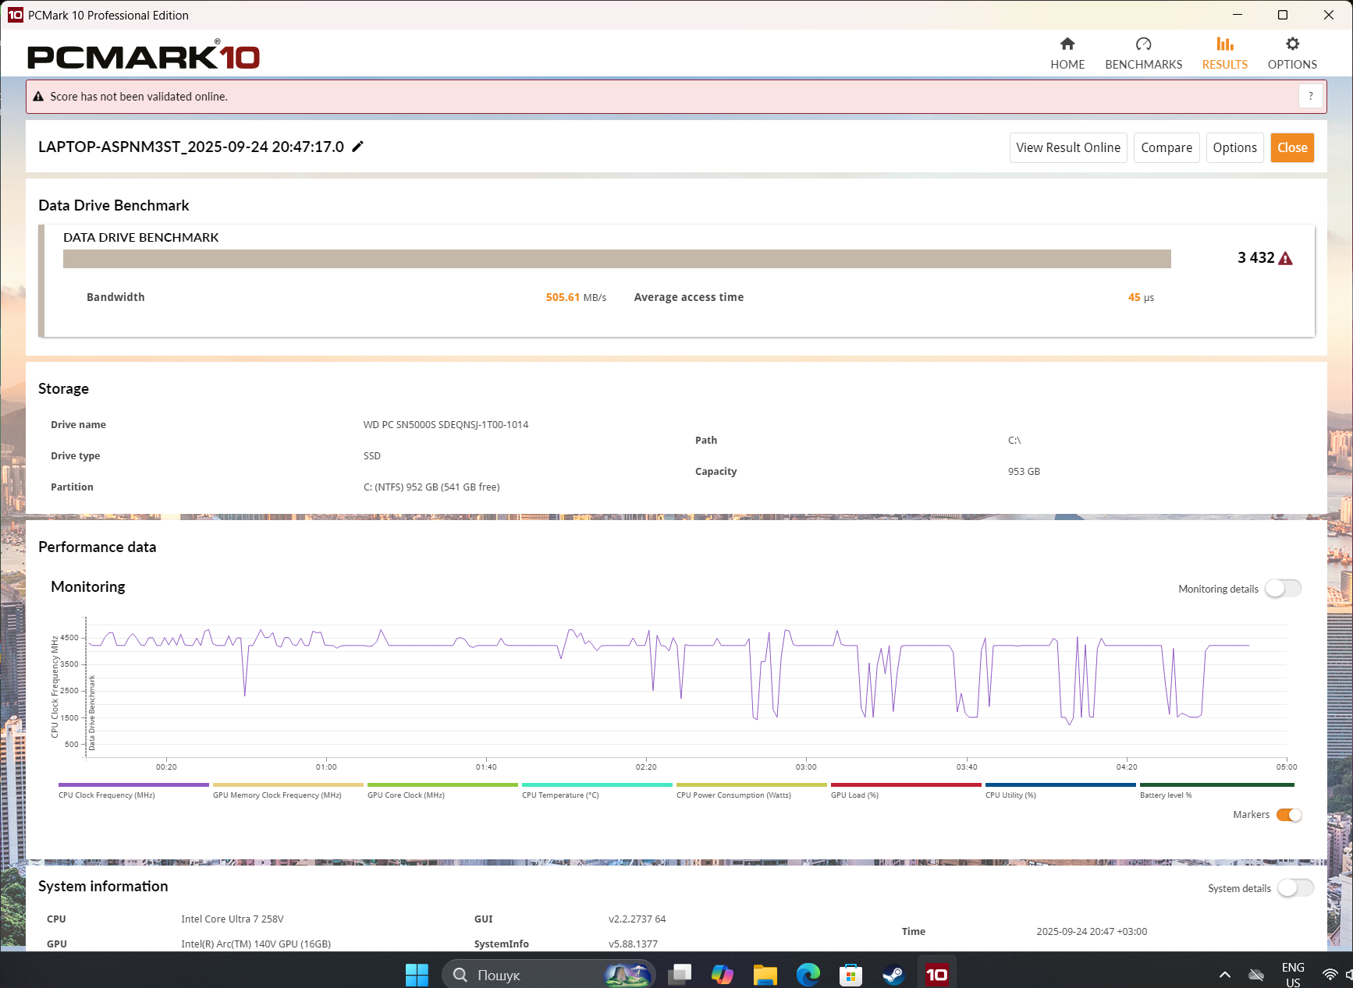This screenshot has height=988, width=1353.
Task: Open Microsoft Edge from the taskbar
Action: pos(808,974)
